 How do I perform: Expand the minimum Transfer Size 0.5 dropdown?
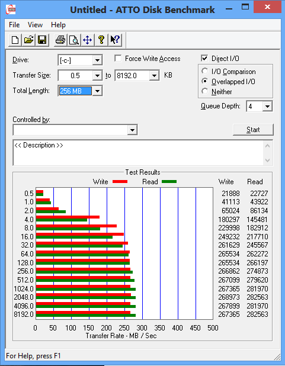(x=97, y=76)
